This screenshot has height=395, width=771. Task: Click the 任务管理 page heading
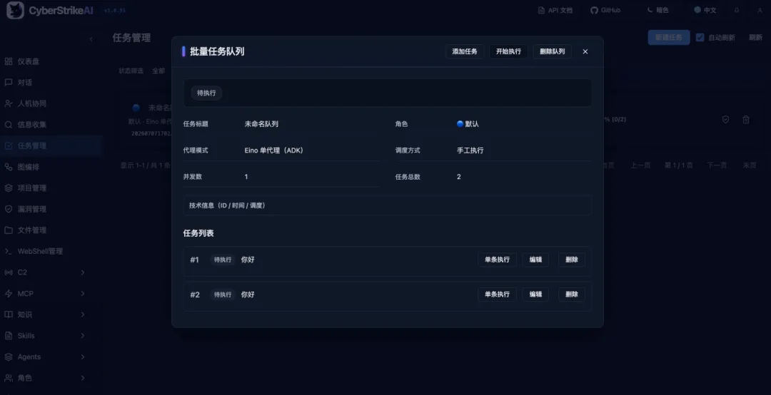(131, 38)
